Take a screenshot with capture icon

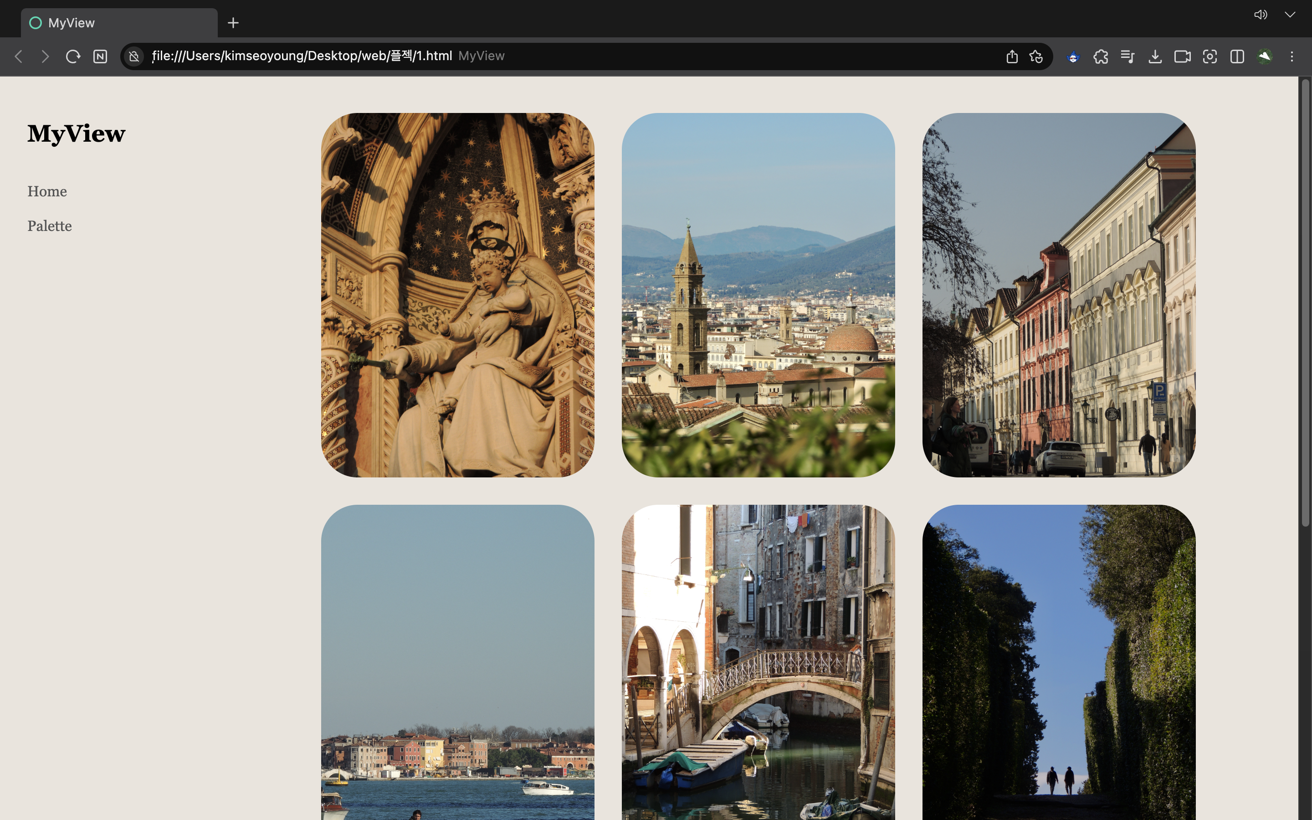(1209, 56)
